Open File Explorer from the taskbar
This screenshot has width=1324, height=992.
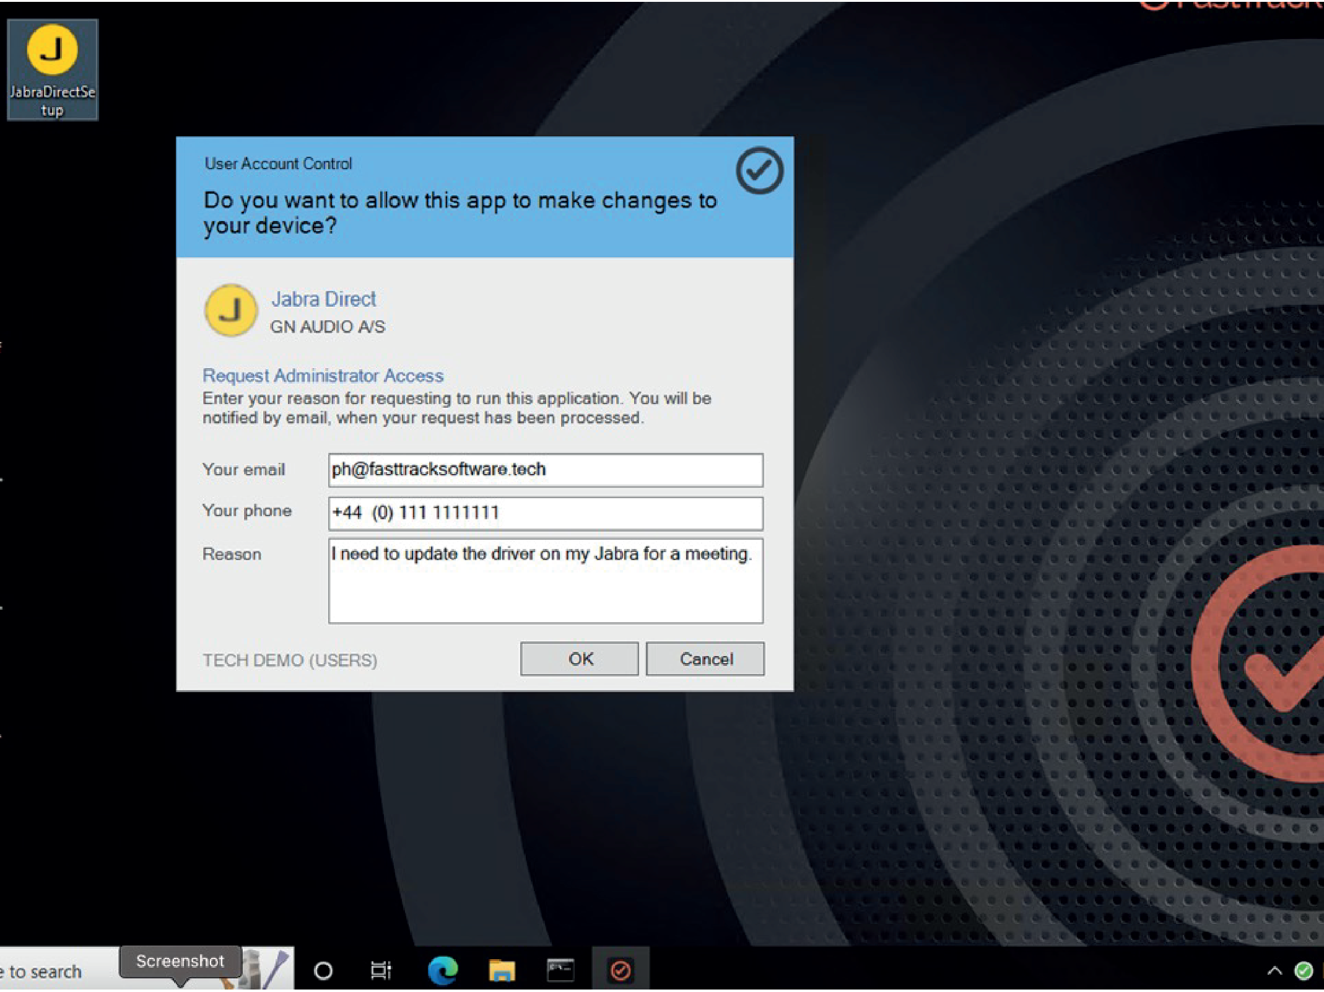coord(502,970)
